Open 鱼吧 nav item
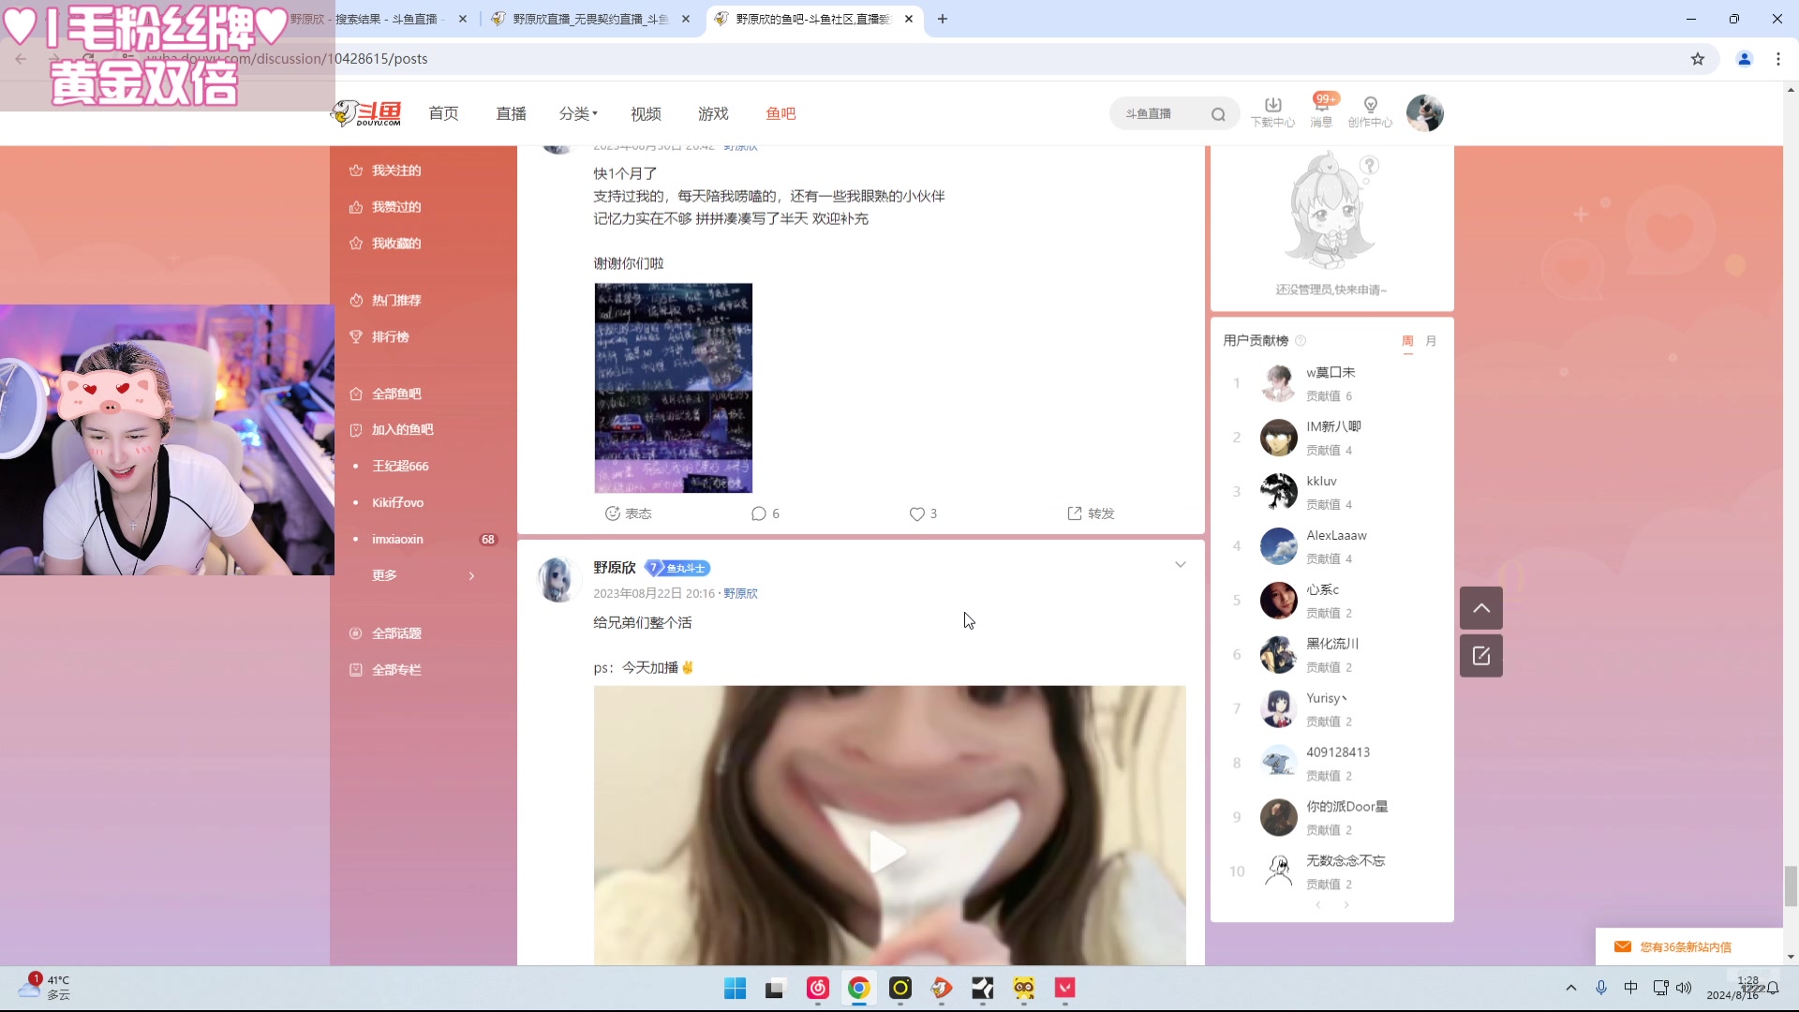Screen dimensions: 1799x1012 781,113
